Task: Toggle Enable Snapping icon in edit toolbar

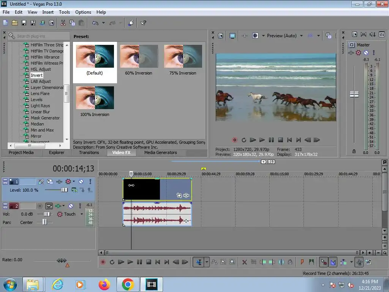Action: click(x=324, y=262)
